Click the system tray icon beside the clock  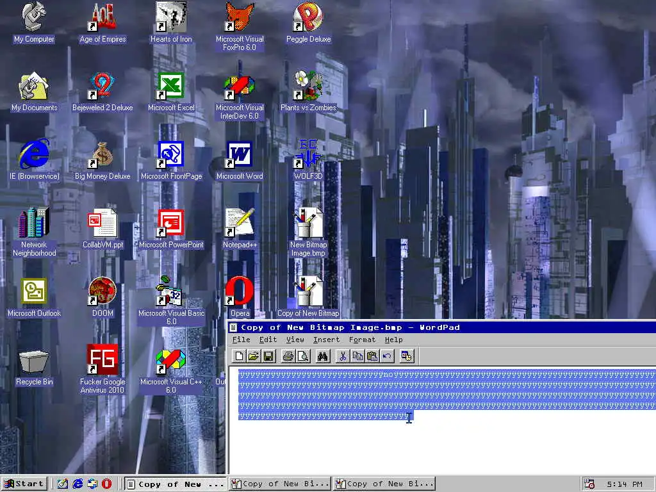(x=589, y=484)
